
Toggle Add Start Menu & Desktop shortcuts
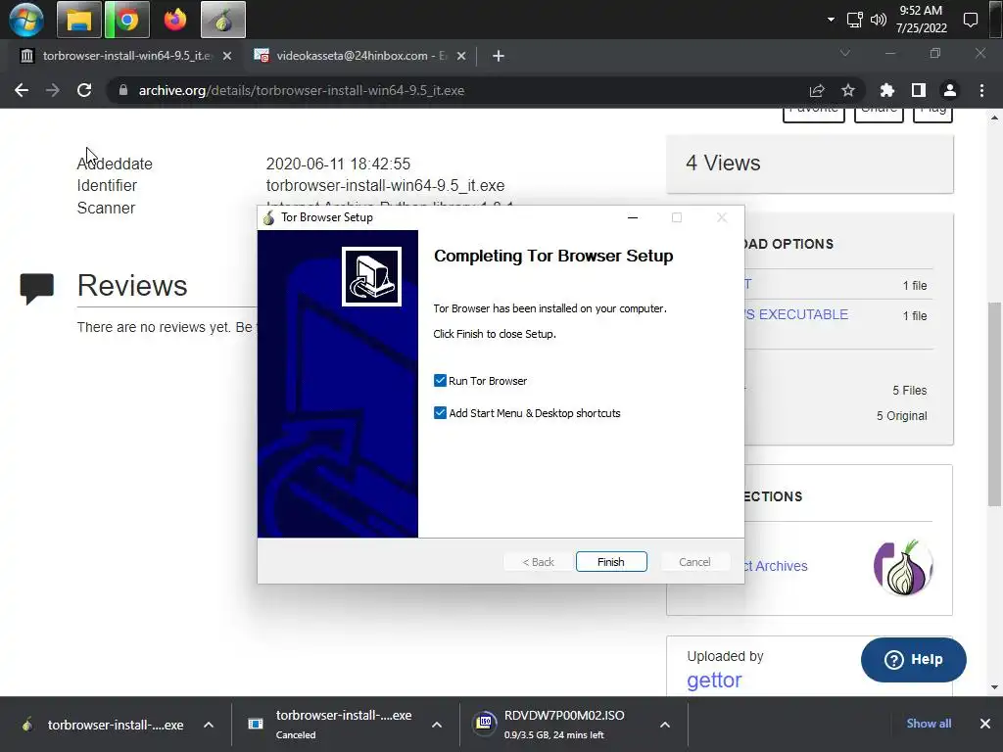pos(440,412)
